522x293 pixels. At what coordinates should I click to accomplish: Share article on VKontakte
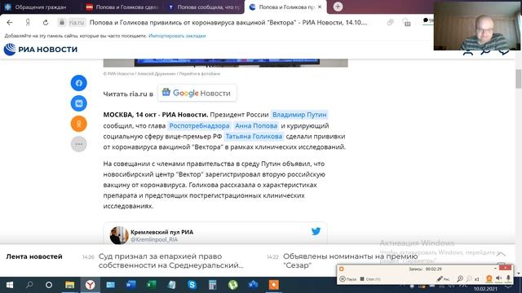[78, 103]
